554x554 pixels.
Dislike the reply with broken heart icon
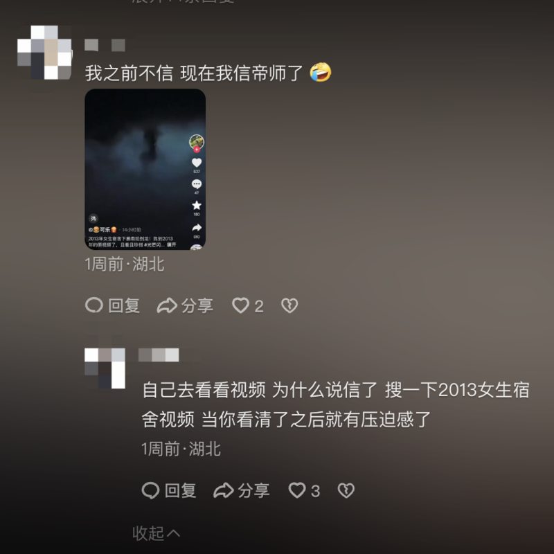[x=346, y=490]
